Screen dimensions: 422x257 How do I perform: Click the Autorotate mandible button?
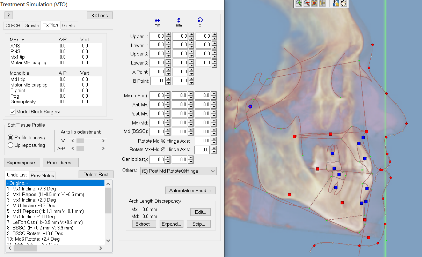point(190,190)
